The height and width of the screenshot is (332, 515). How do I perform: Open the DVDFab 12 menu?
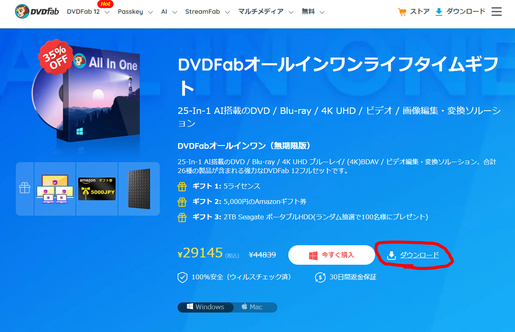point(83,12)
